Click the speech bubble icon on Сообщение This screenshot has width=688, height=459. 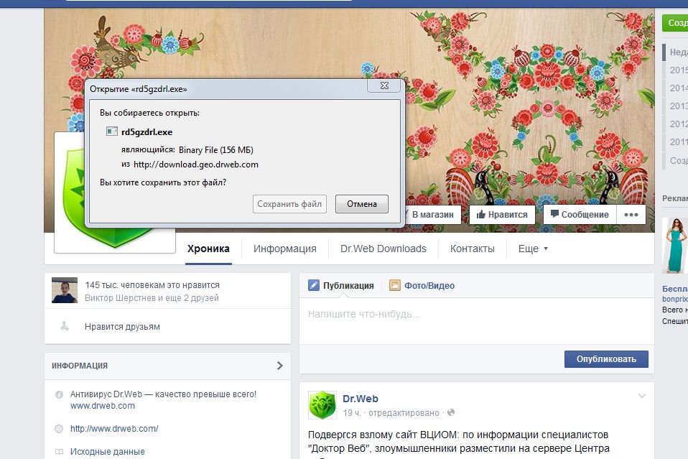554,214
